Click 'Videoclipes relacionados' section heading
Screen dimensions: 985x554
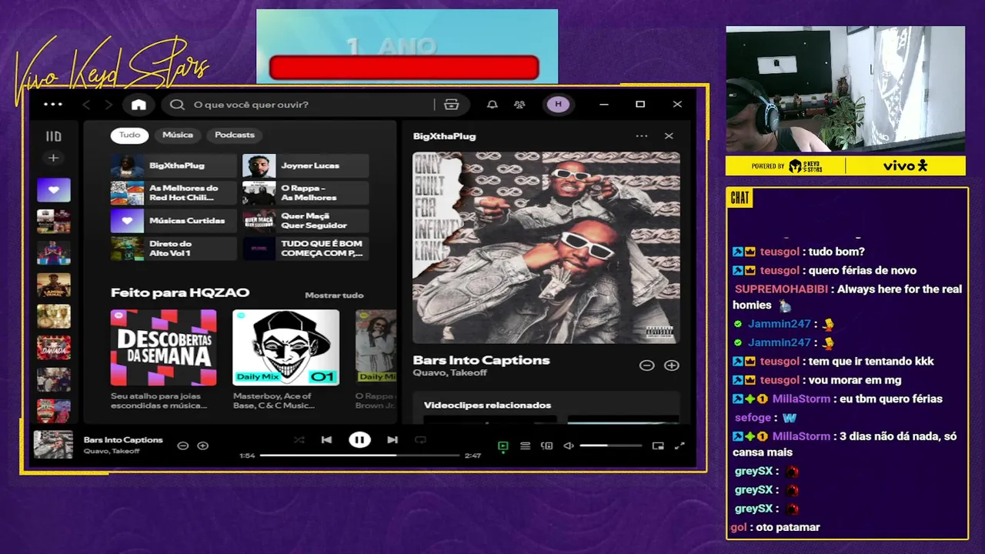[x=487, y=405]
